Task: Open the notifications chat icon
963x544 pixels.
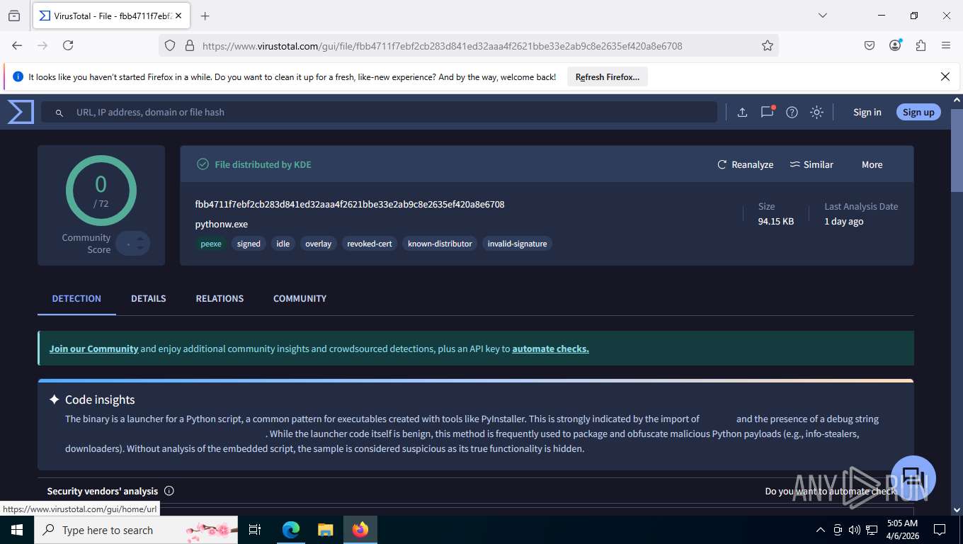Action: pos(767,112)
